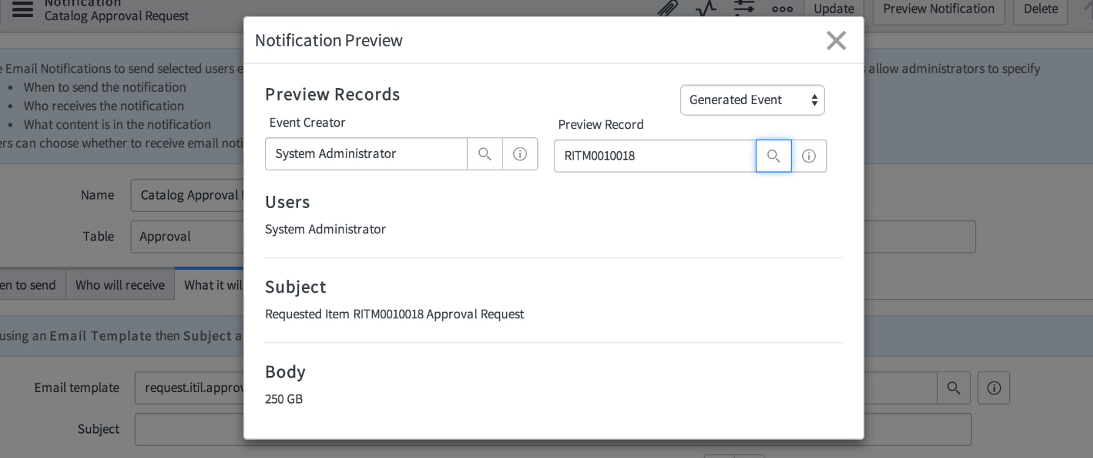Viewport: 1093px width, 458px height.
Task: Switch to Who will receive tab
Action: (x=120, y=285)
